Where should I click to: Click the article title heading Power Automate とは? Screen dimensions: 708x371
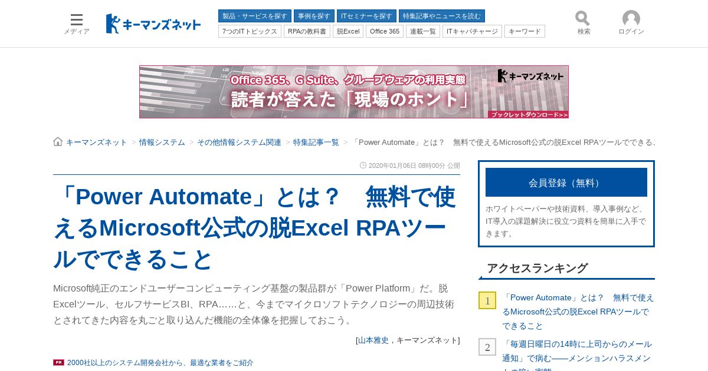click(255, 228)
